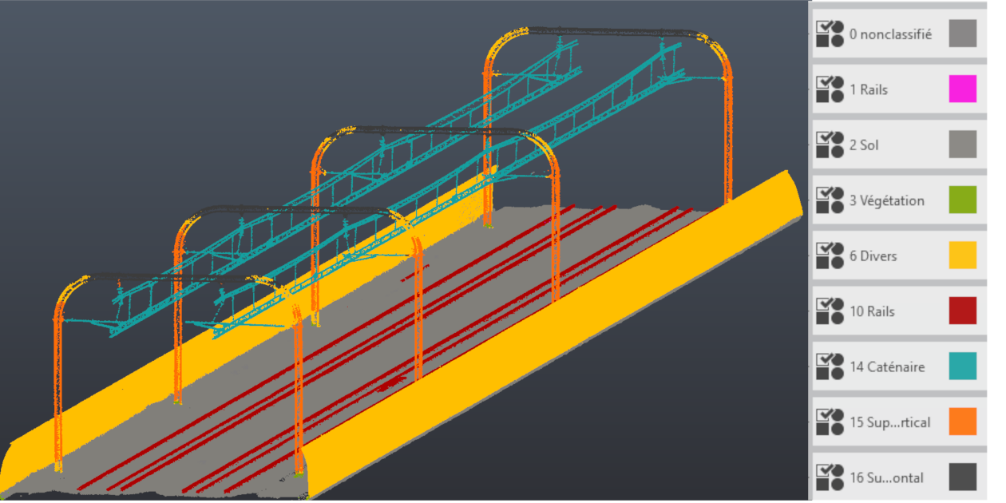Toggle visibility checkbox for '10 Rails' class

click(x=824, y=303)
